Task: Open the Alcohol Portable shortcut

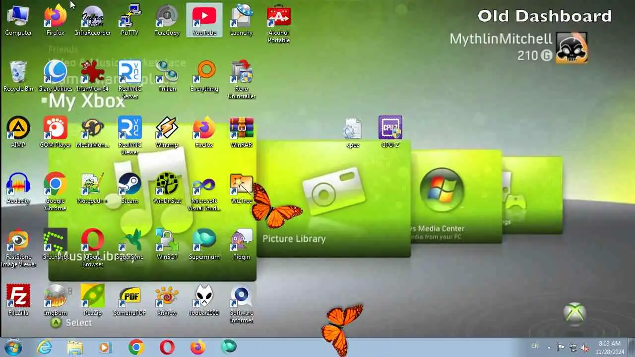Action: pyautogui.click(x=279, y=24)
